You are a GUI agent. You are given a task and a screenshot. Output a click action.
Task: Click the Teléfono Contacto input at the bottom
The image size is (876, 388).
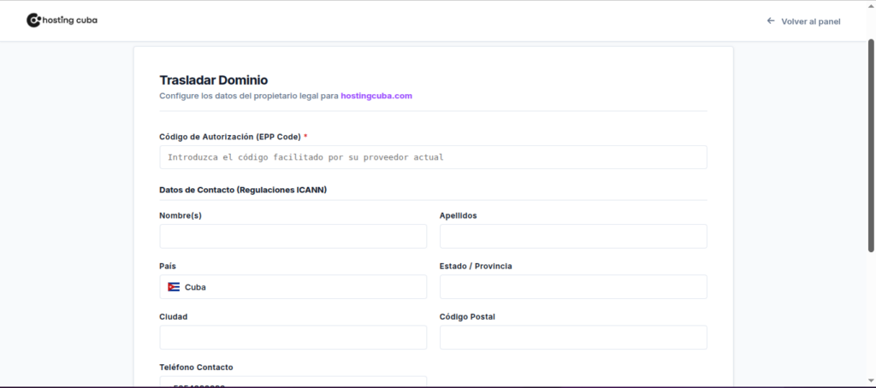[293, 382]
